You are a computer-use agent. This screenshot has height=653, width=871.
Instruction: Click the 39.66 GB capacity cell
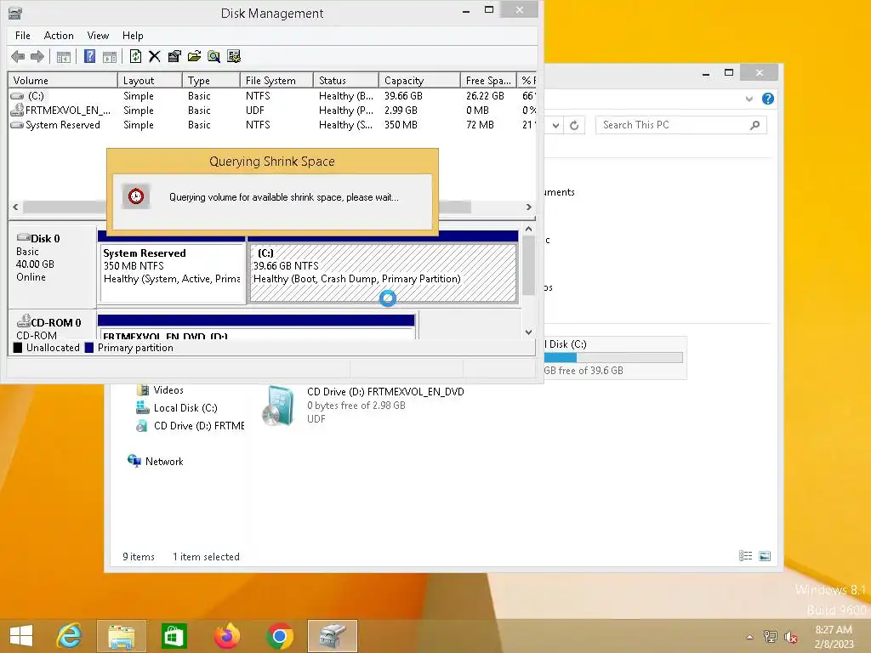[x=403, y=96]
